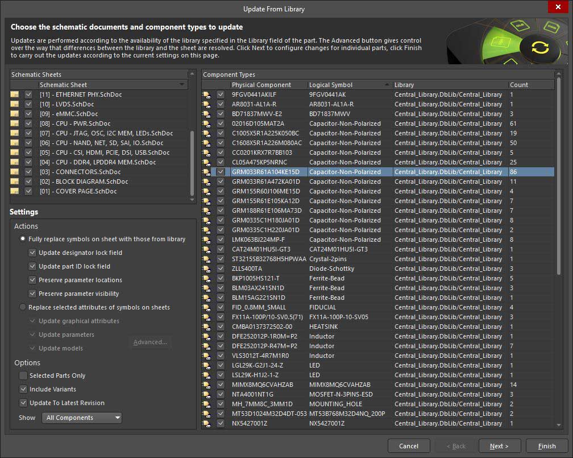Disable the Include Variants checkbox
The height and width of the screenshot is (458, 573).
pos(23,389)
